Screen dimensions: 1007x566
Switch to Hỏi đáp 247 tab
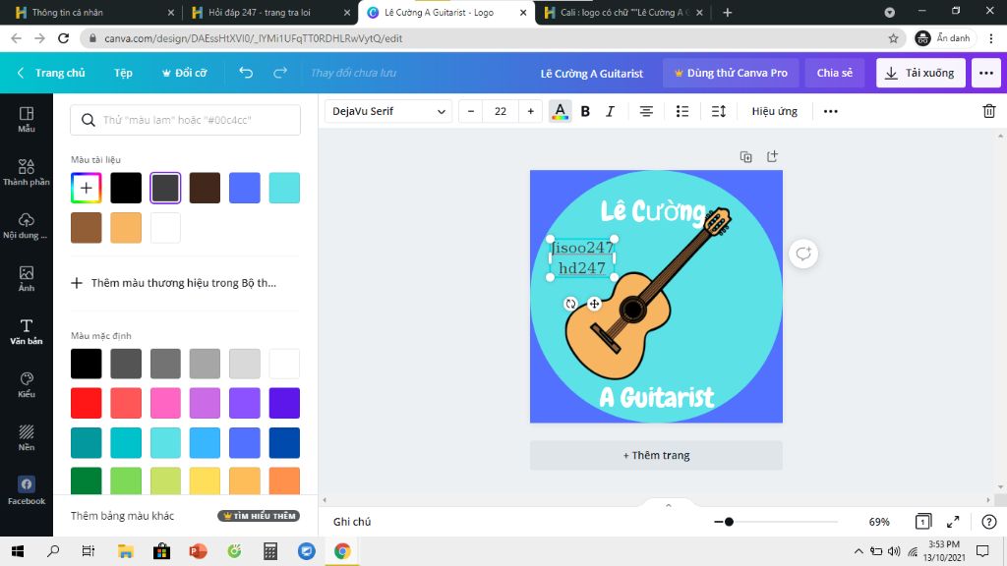(270, 12)
